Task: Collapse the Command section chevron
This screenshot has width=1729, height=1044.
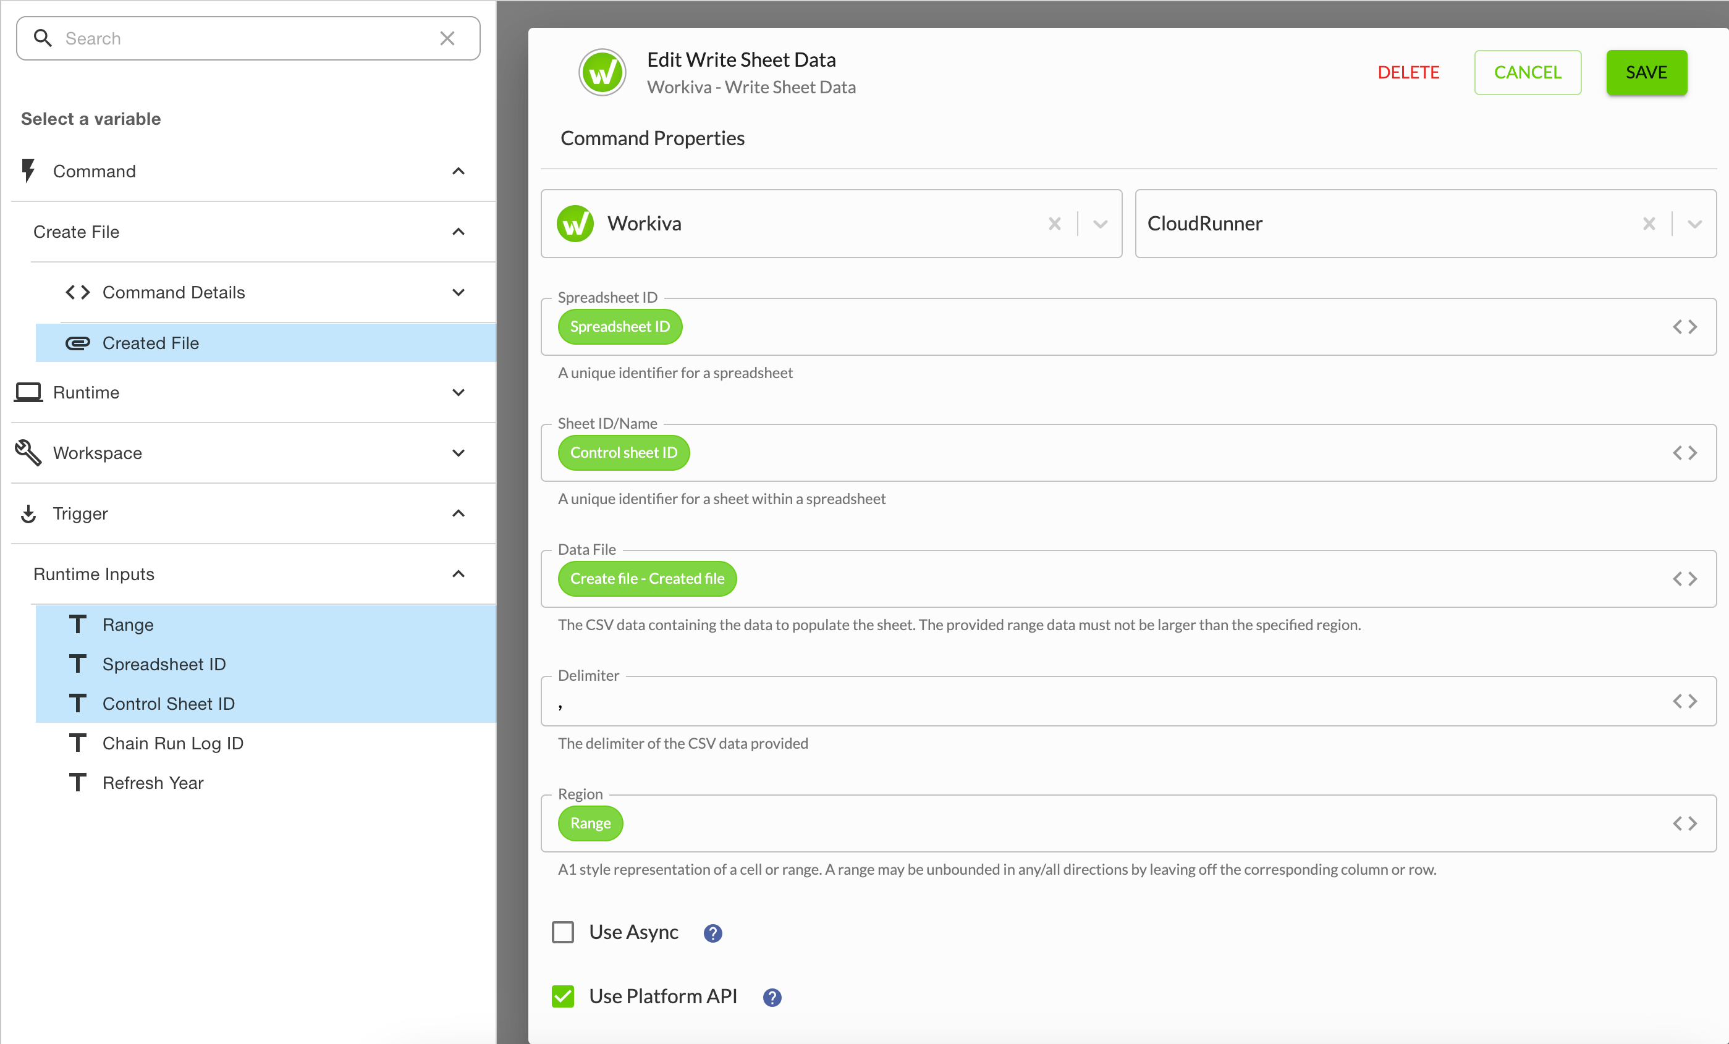Action: pyautogui.click(x=459, y=171)
